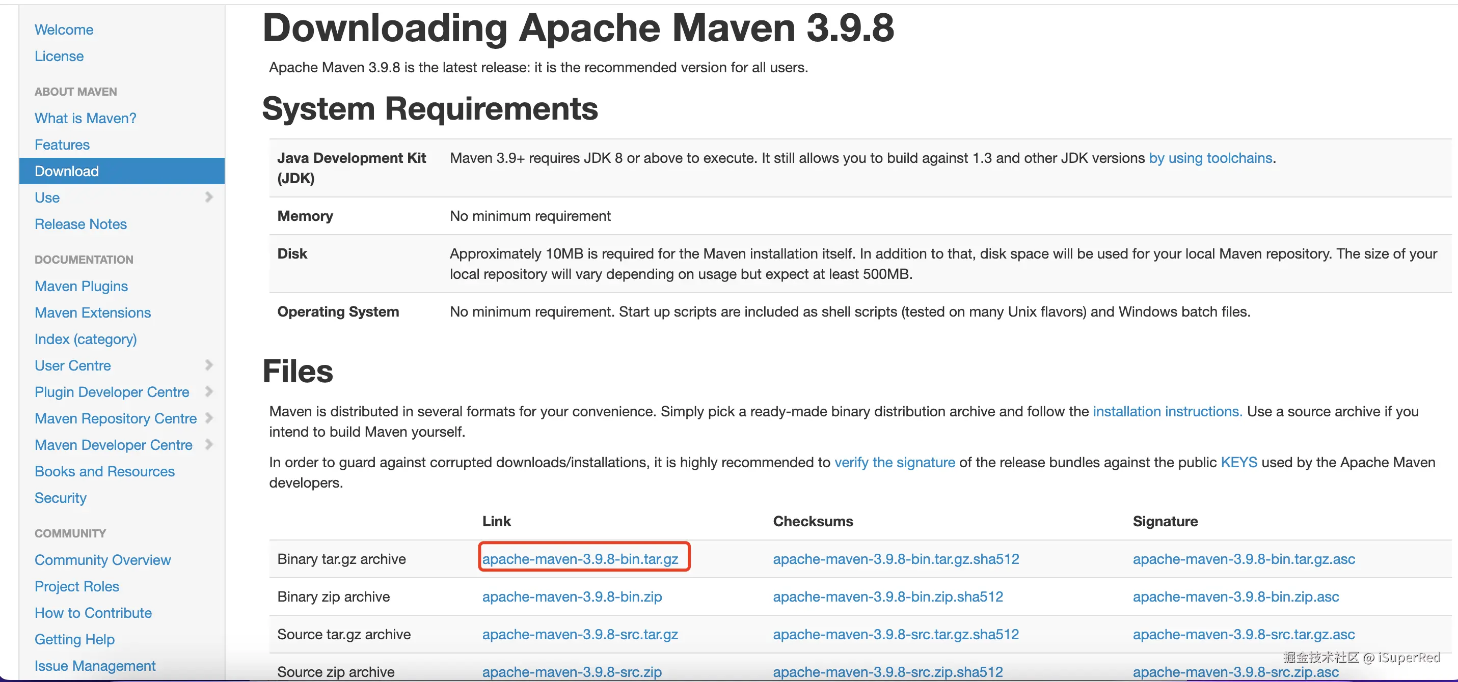Open Maven Plugins documentation link
Viewport: 1458px width, 682px height.
[81, 286]
